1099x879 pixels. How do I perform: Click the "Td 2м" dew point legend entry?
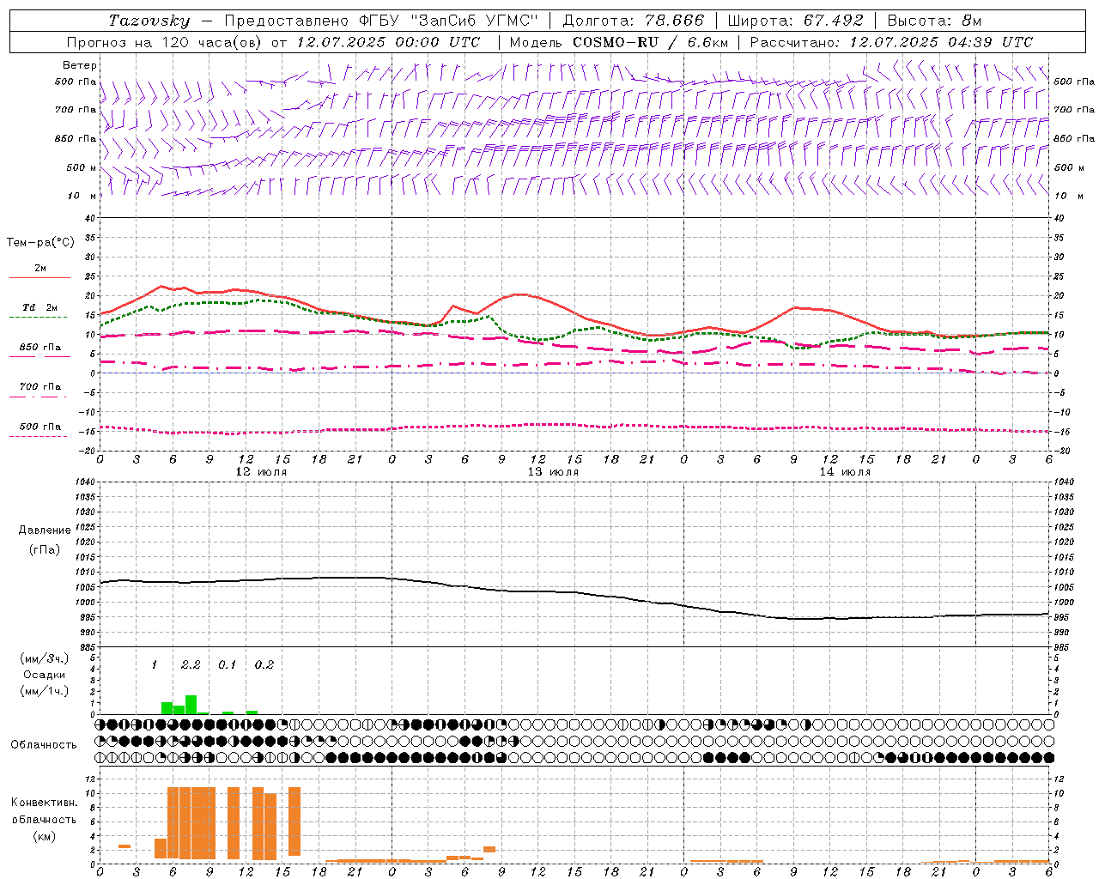point(40,307)
